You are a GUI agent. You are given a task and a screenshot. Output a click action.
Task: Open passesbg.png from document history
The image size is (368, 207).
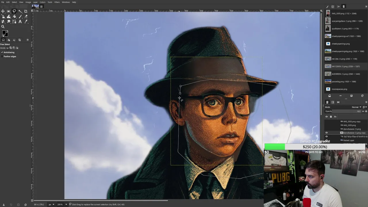(346, 81)
